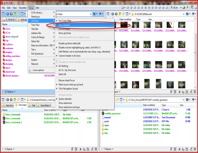Click the pane layout icon at the far left of the top-left pane
Image resolution: width=198 pixels, height=153 pixels.
[x=3, y=14]
